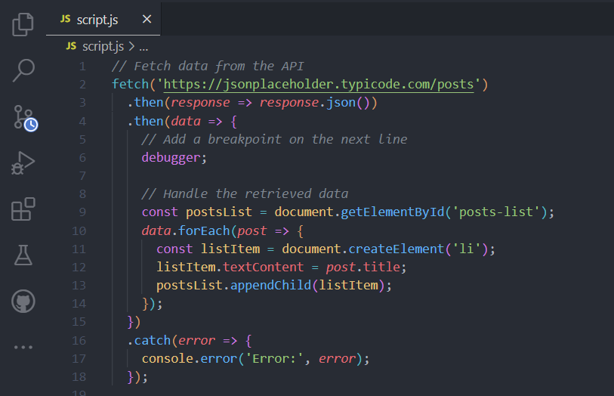614x396 pixels.
Task: Place cursor on the debugger keyword
Action: (171, 157)
